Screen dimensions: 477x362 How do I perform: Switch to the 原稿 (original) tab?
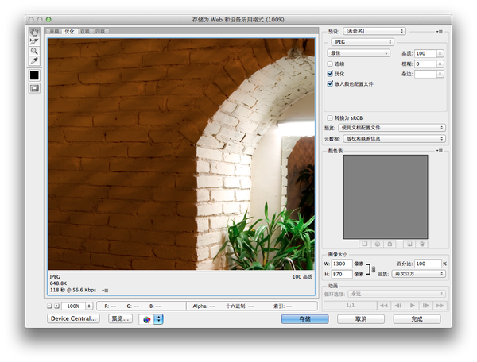(55, 31)
